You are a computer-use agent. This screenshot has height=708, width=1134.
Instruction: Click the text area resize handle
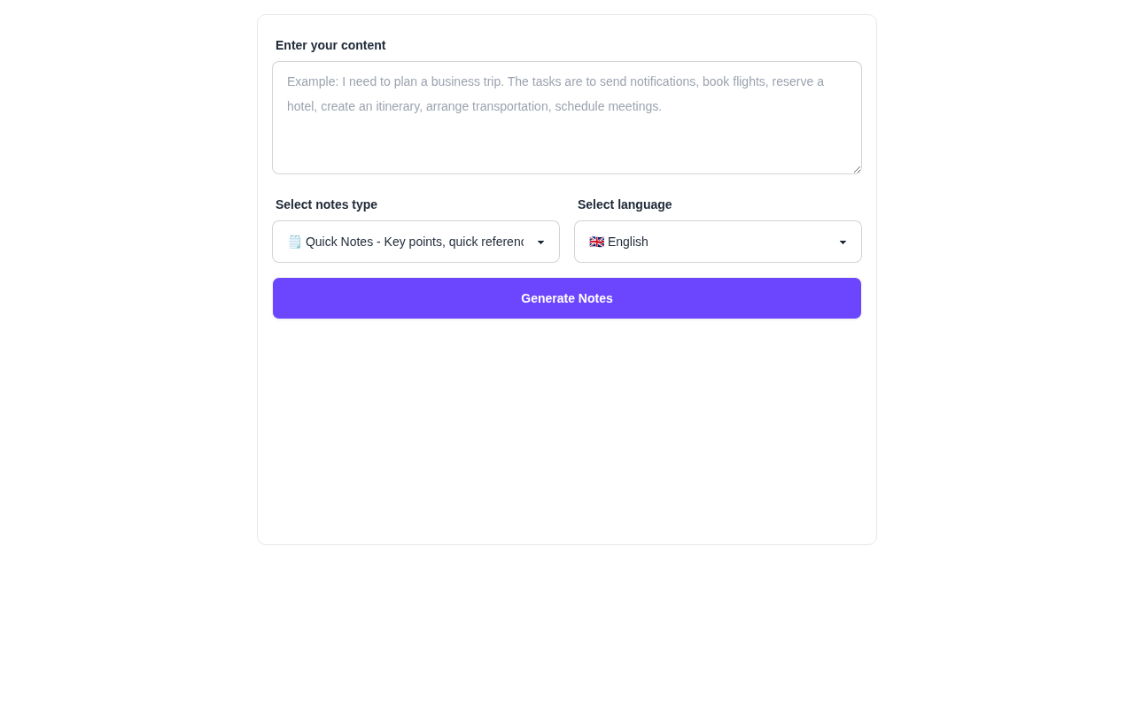point(857,169)
